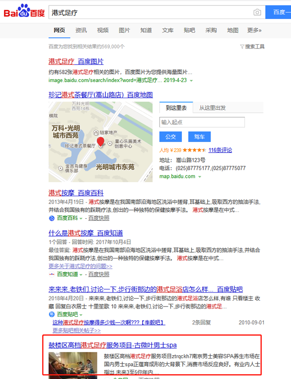291x379 pixels.
Task: Switch to the 资讯 tab
Action: point(81,30)
